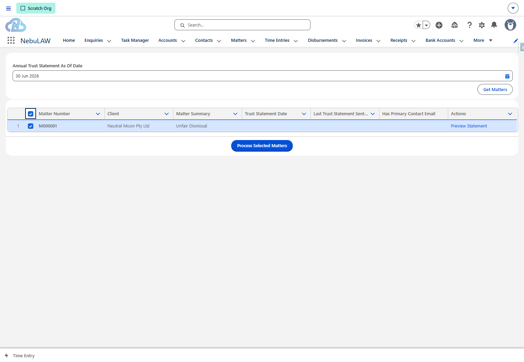
Task: Expand the Invoices tab chevron
Action: pos(378,41)
